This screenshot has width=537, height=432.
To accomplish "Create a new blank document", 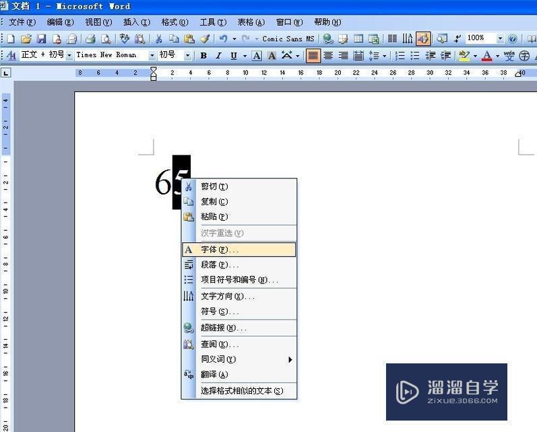I will coord(11,38).
